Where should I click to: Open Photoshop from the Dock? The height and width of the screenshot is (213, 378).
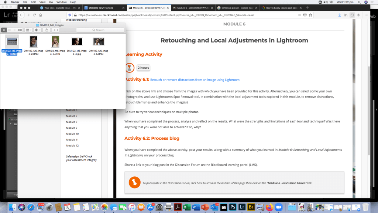point(233,207)
